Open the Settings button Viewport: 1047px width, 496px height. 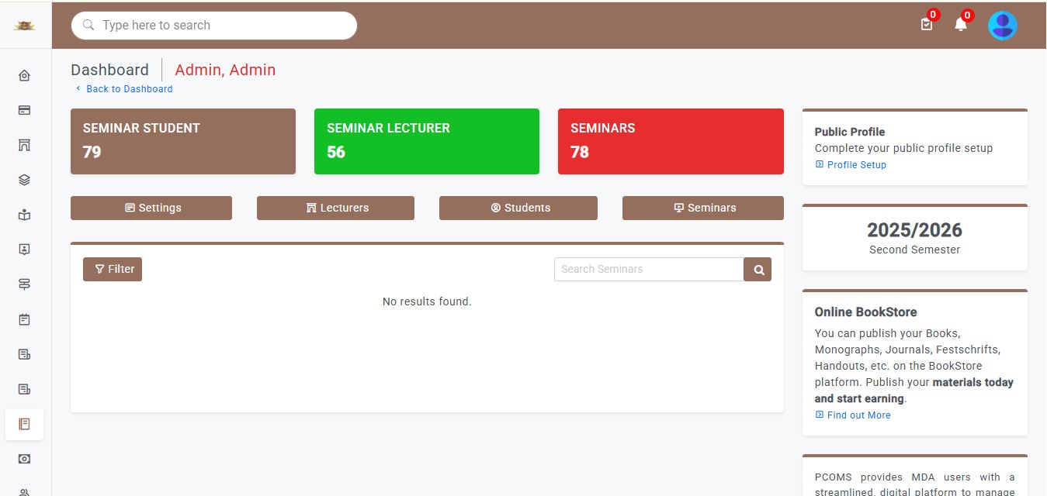(x=151, y=208)
